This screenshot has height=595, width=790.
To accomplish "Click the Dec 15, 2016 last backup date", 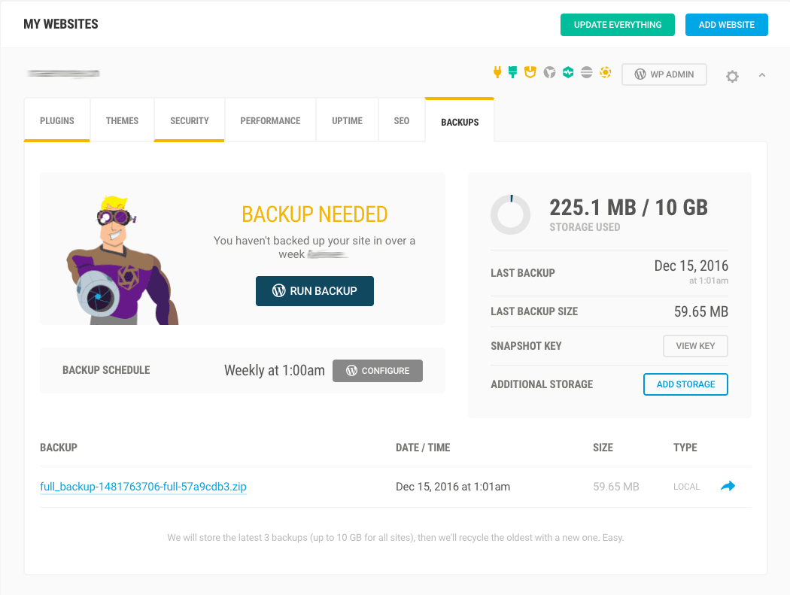I will click(x=691, y=266).
